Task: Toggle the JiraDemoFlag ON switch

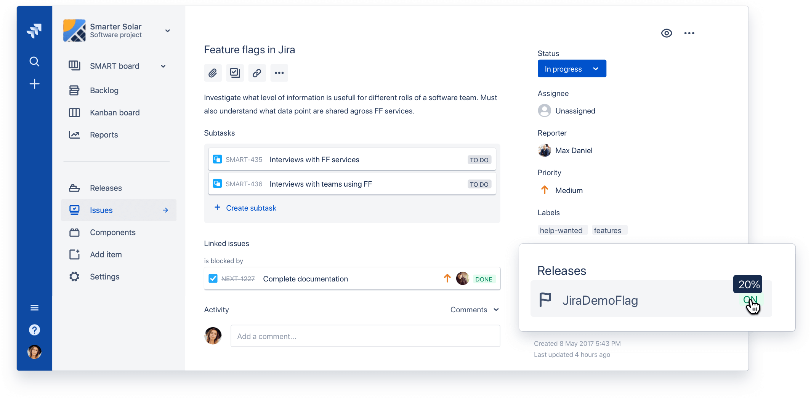Action: click(x=750, y=300)
